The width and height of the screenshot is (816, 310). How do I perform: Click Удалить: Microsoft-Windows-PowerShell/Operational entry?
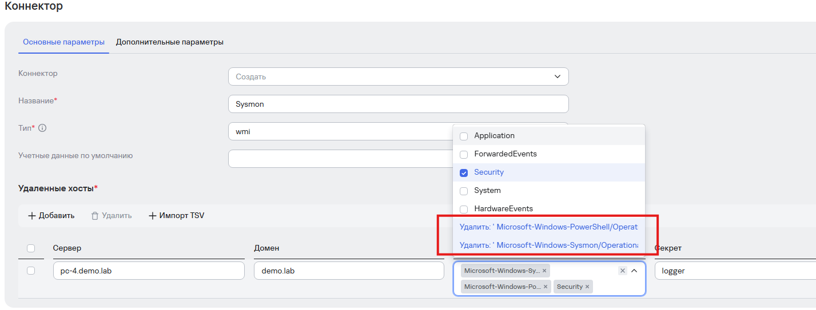pos(548,227)
